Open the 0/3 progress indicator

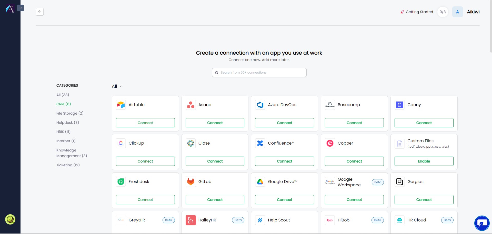pos(443,12)
